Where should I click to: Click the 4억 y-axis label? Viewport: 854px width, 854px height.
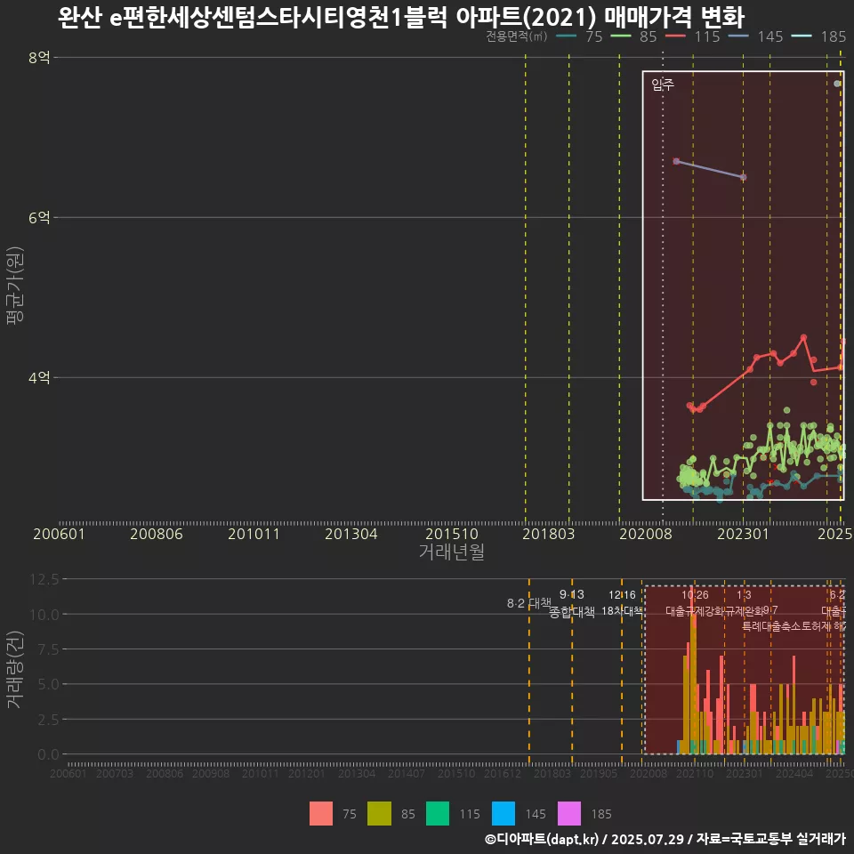(x=39, y=377)
